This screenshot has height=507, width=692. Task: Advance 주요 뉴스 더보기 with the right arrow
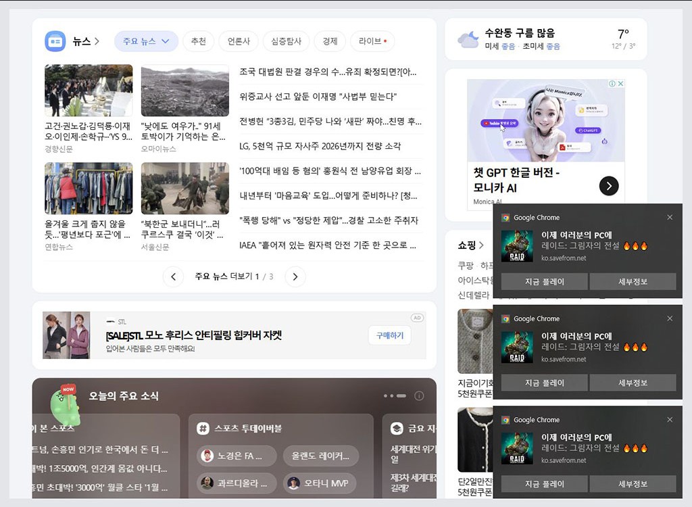[295, 276]
